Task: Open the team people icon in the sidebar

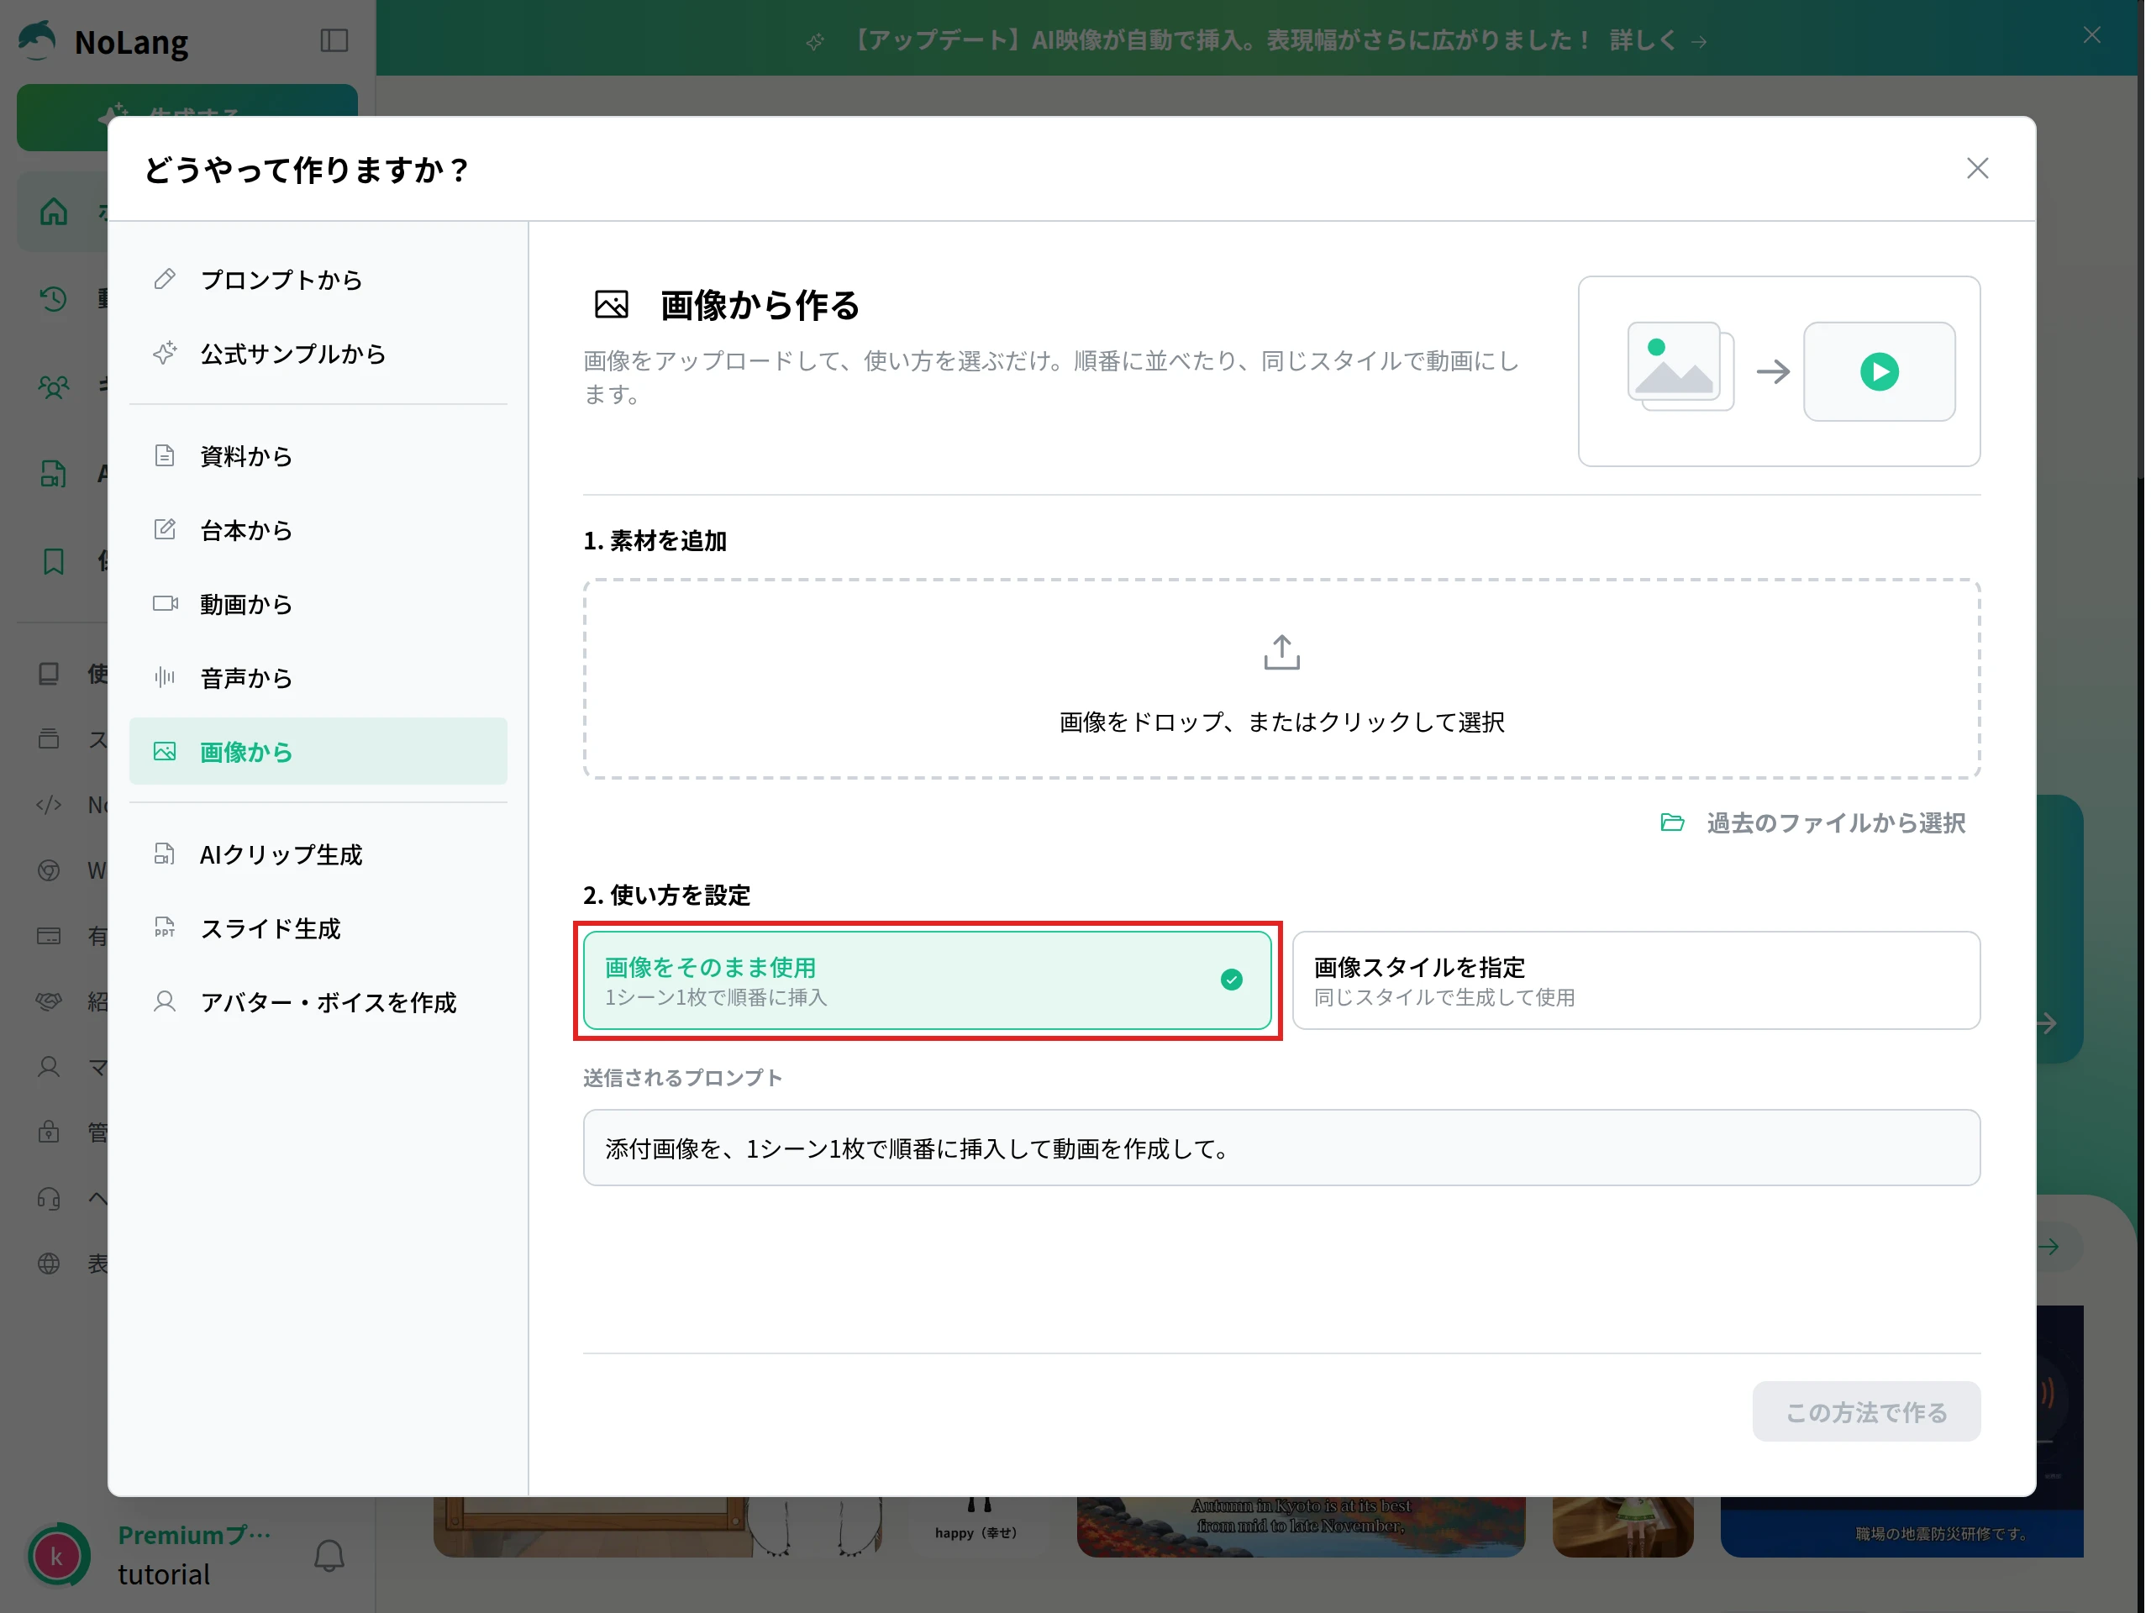Action: click(54, 387)
